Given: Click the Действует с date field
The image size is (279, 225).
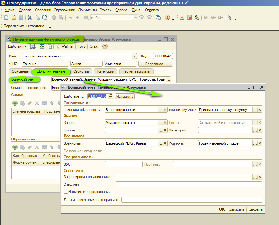Looking at the screenshot, I should click(x=98, y=96).
